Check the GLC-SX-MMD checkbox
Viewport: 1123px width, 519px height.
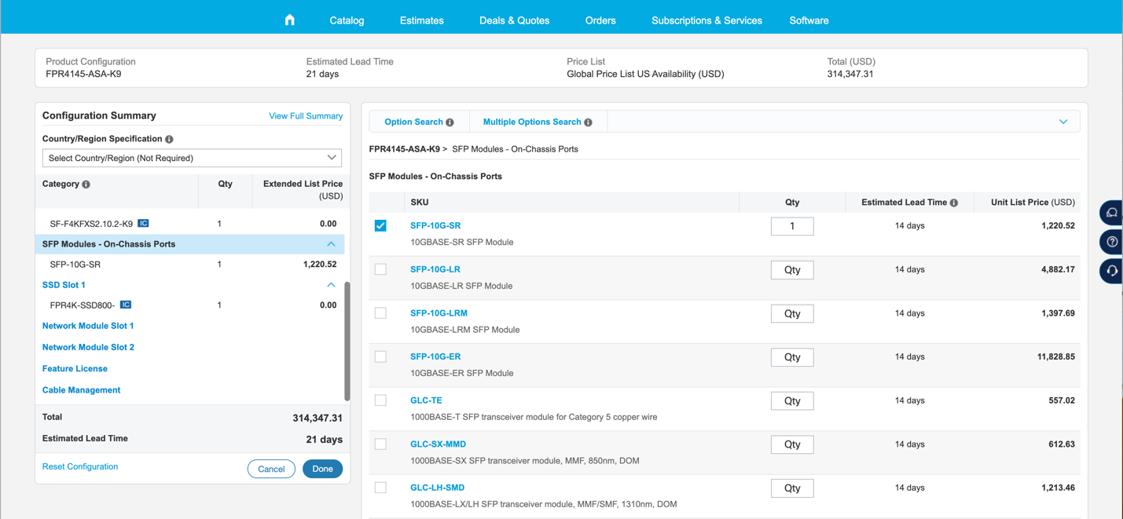click(x=380, y=444)
